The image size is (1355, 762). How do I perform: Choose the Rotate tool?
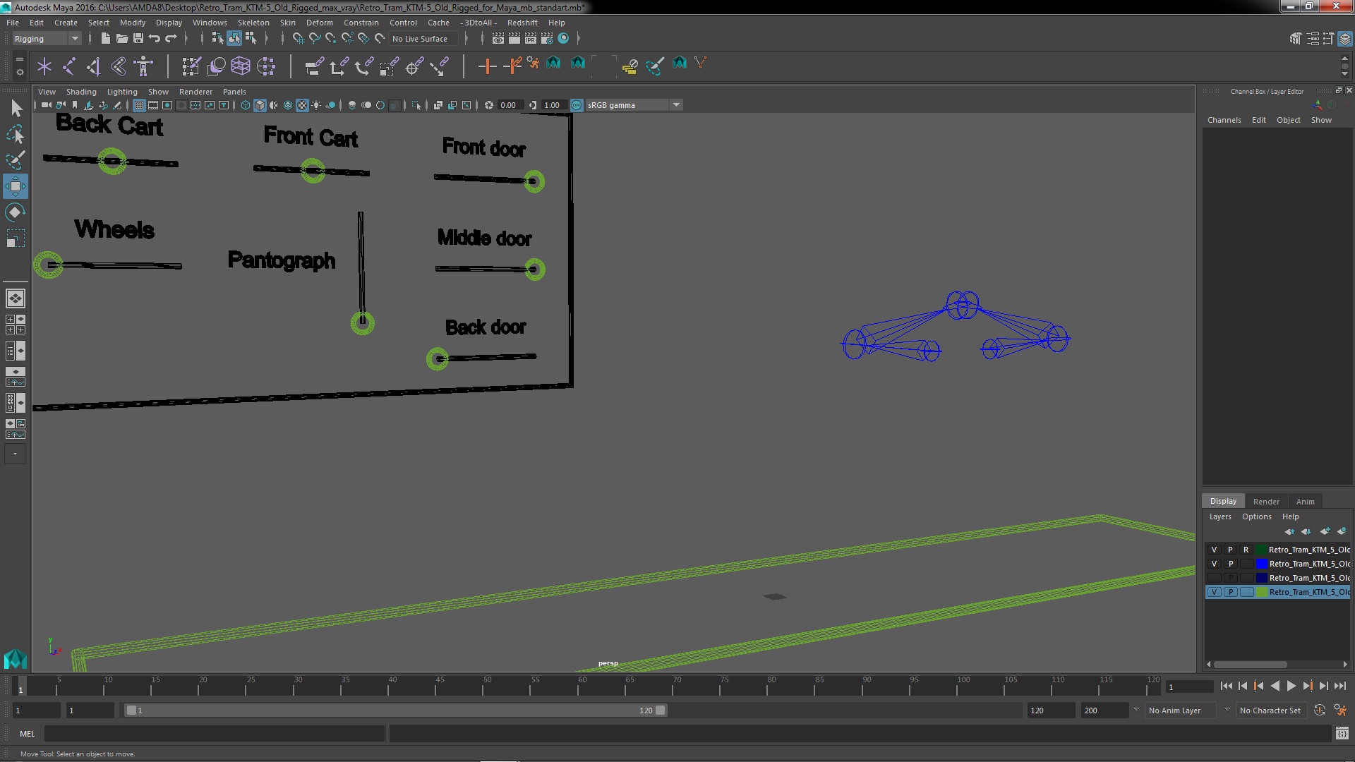coord(16,212)
